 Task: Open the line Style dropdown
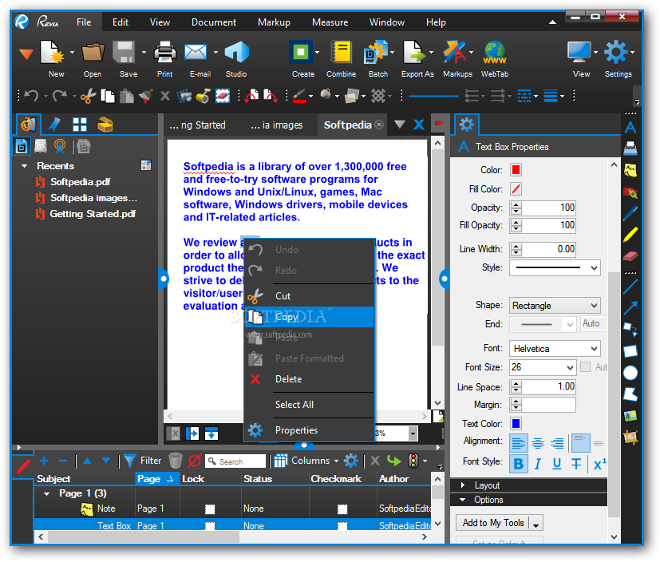click(x=555, y=267)
